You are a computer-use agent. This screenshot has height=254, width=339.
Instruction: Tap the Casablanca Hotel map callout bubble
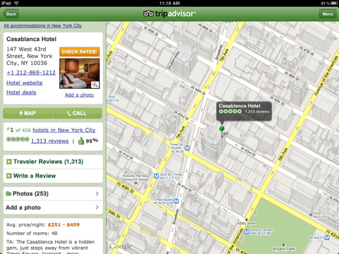pyautogui.click(x=244, y=111)
